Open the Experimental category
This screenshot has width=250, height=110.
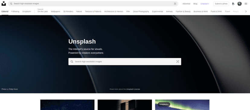[158, 11]
